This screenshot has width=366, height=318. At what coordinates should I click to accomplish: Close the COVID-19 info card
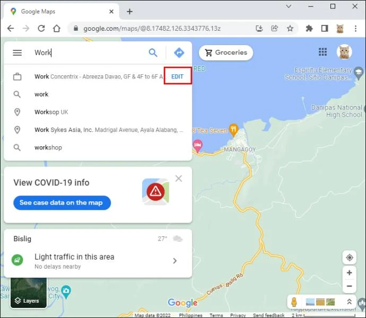(x=179, y=179)
